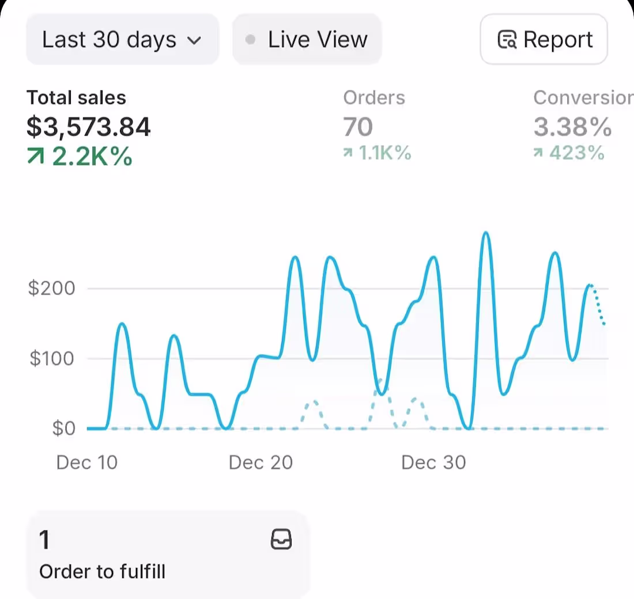634x599 pixels.
Task: Tap the live status dot on Live View
Action: click(250, 39)
